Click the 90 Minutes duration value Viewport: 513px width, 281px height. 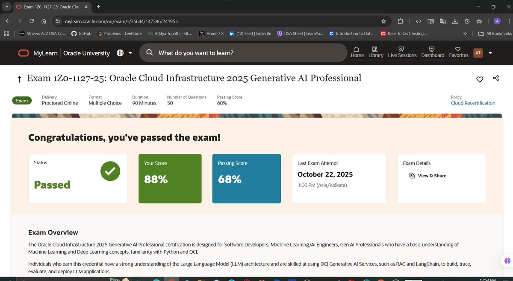point(144,103)
